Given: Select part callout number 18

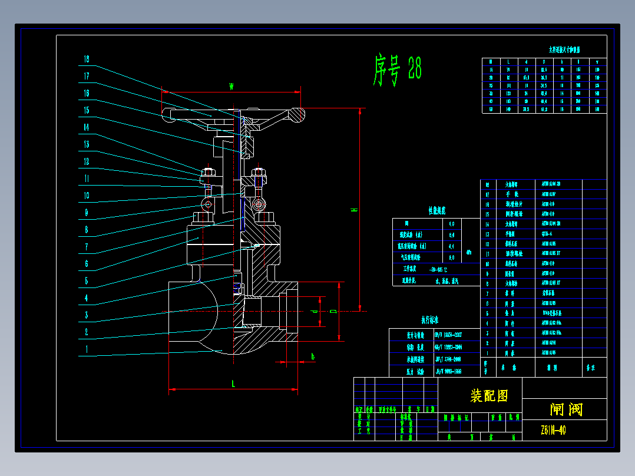Looking at the screenshot, I should click(86, 59).
